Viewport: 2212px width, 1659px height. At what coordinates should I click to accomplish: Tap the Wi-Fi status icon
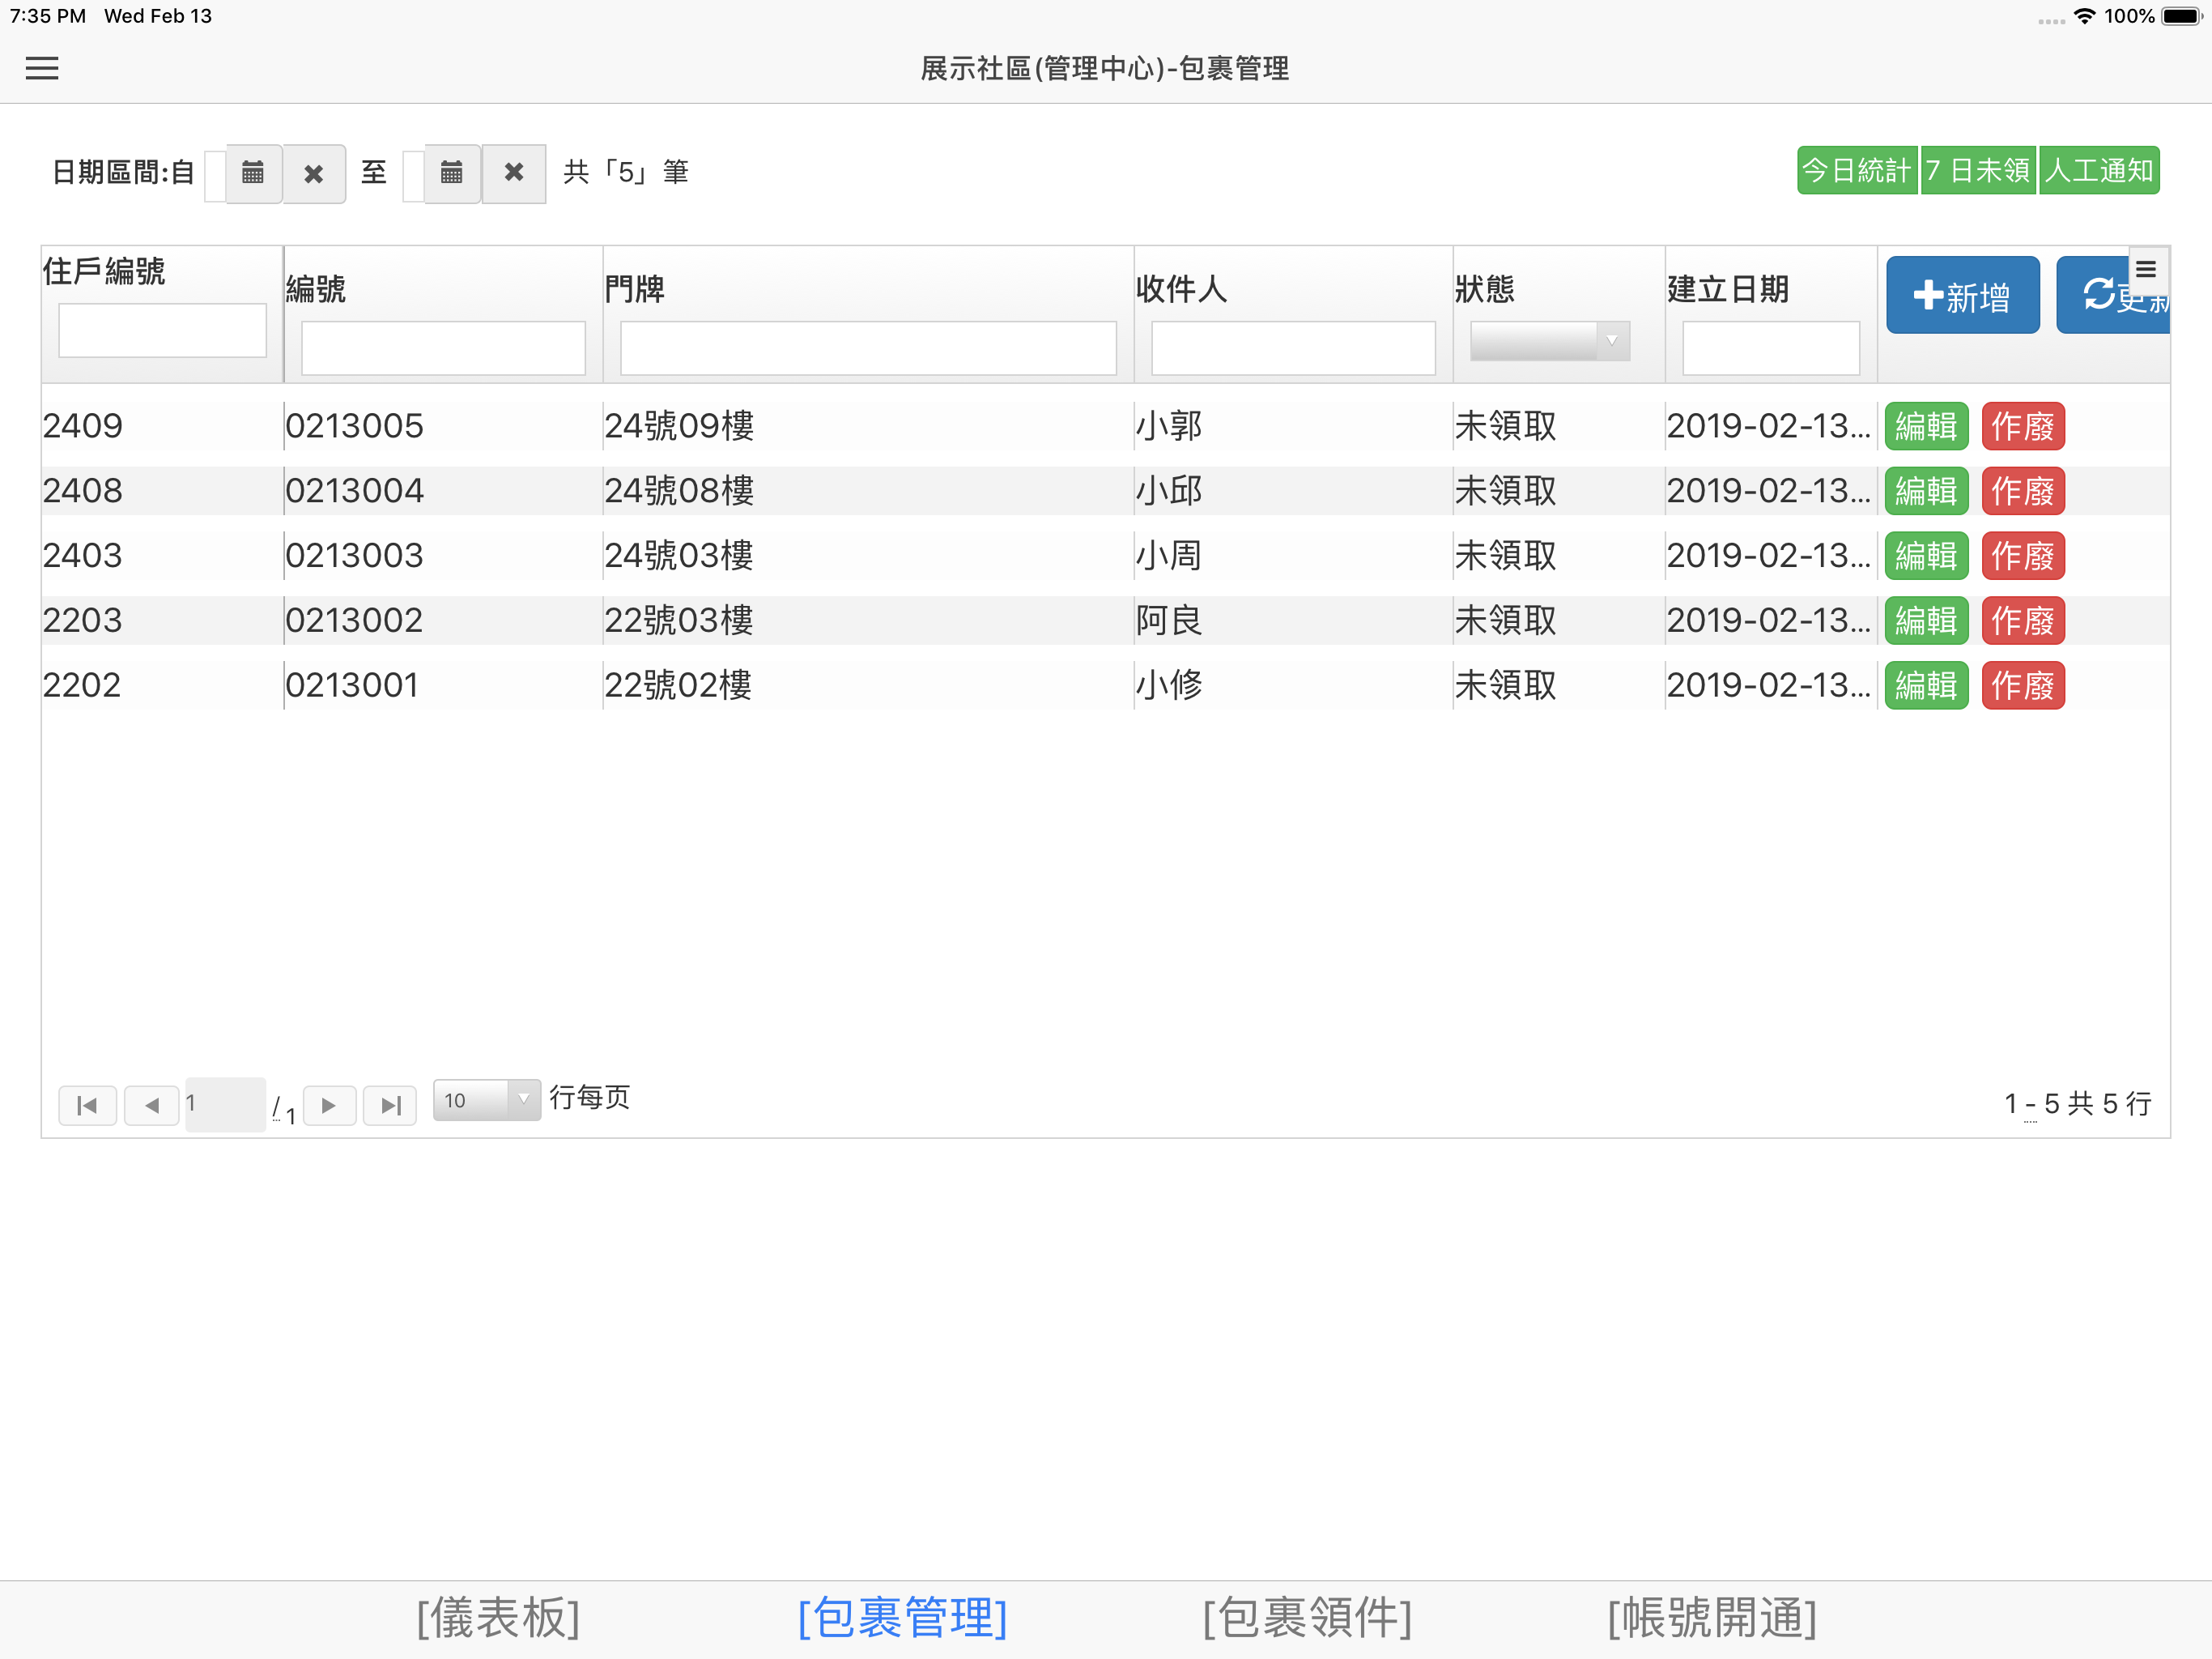(x=2085, y=16)
